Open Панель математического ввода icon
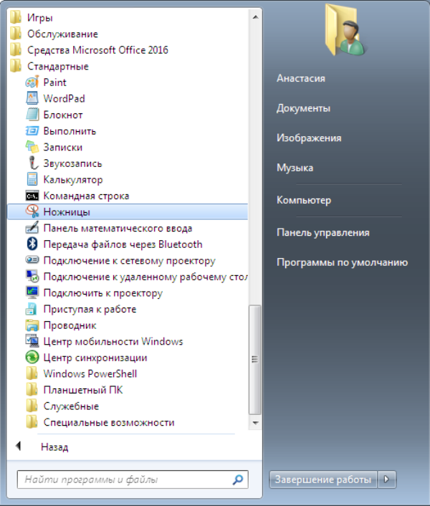430x506 pixels. (x=32, y=228)
